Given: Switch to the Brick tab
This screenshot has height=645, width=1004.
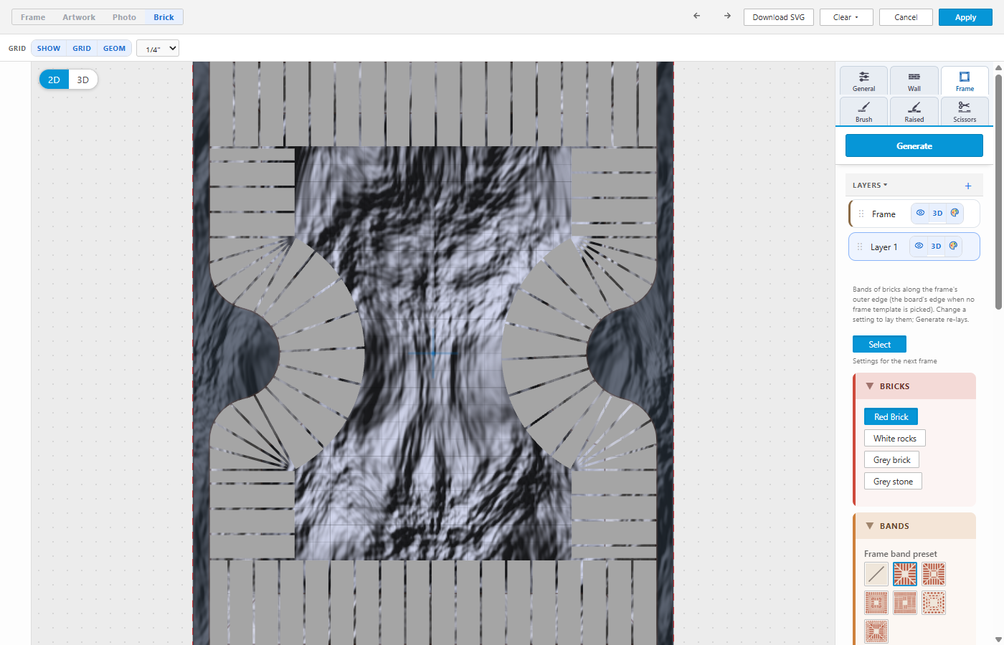Looking at the screenshot, I should [164, 17].
